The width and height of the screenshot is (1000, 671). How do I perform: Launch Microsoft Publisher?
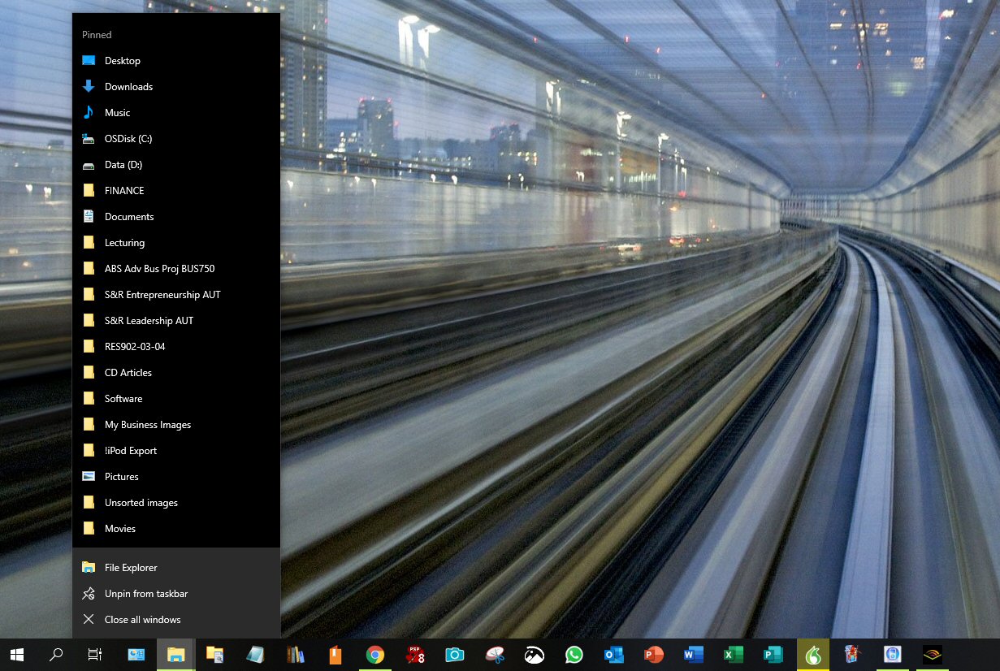(x=772, y=655)
